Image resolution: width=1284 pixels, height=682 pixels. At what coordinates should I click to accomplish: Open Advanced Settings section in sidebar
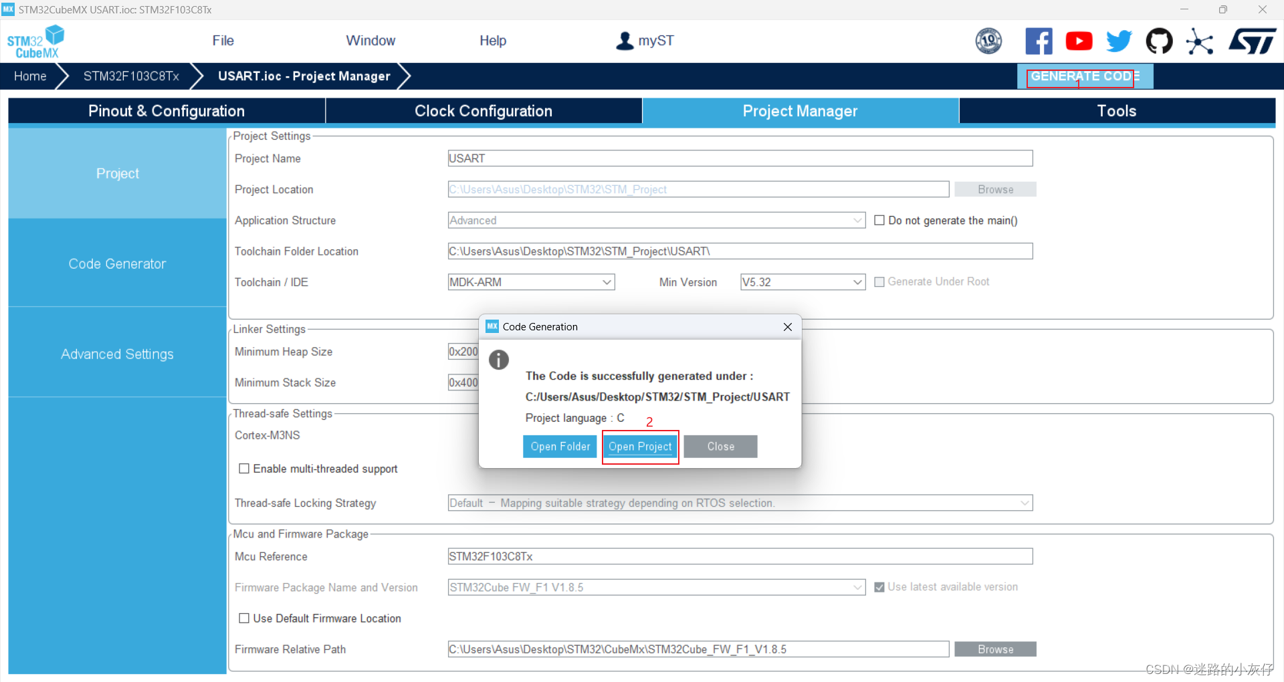tap(118, 354)
